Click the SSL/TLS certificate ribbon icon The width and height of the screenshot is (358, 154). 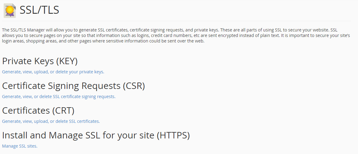(10, 11)
